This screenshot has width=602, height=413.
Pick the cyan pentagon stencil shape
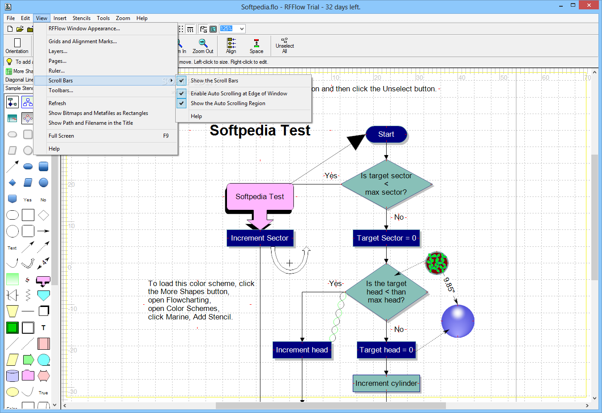[43, 295]
